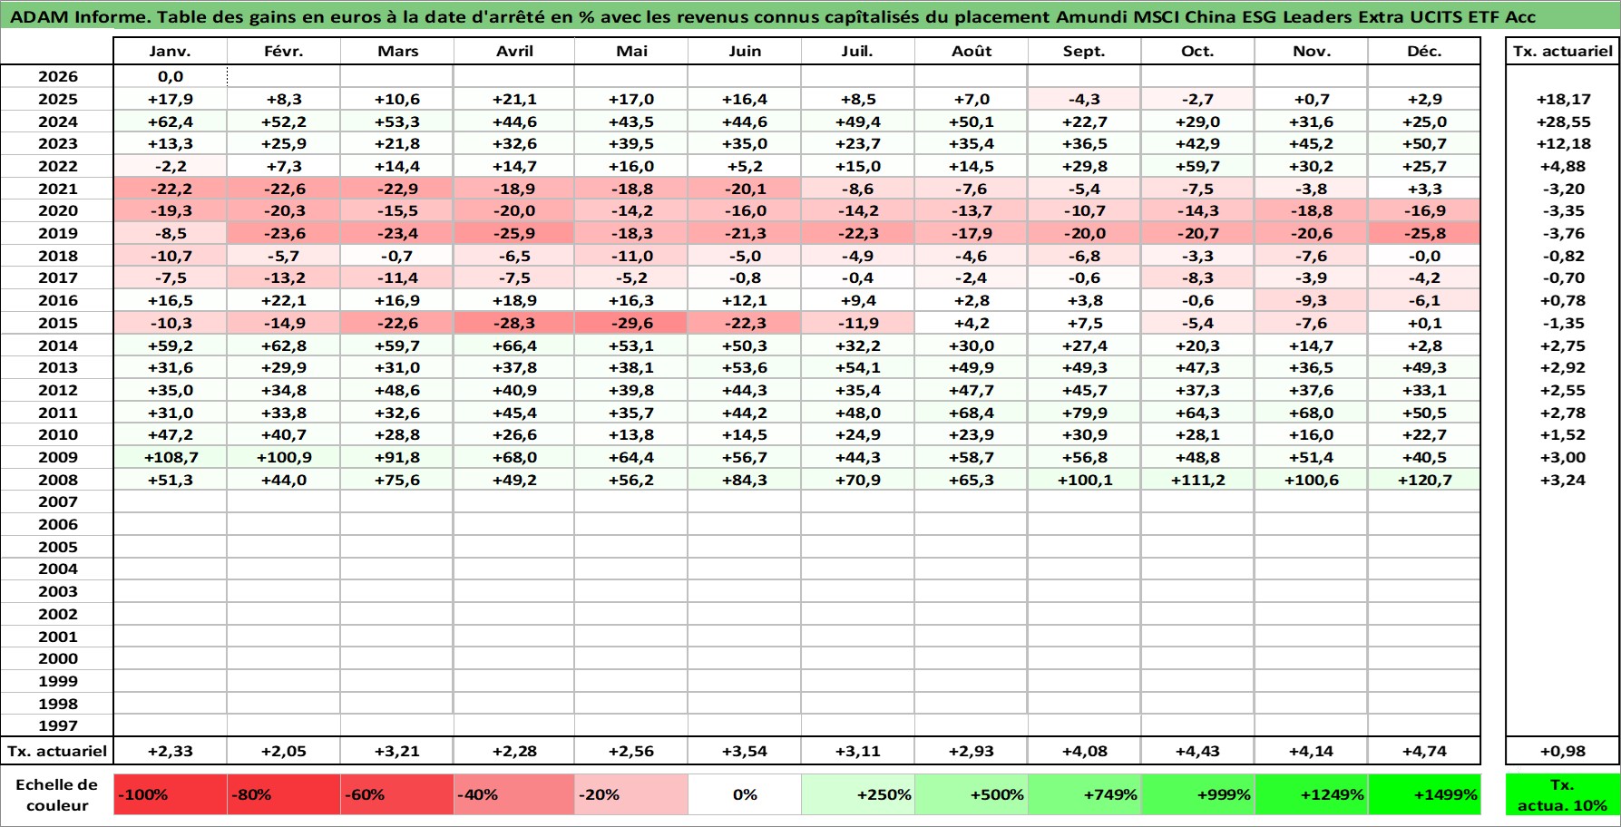Click the 2007 year row label
1621x827 pixels.
pyautogui.click(x=57, y=502)
